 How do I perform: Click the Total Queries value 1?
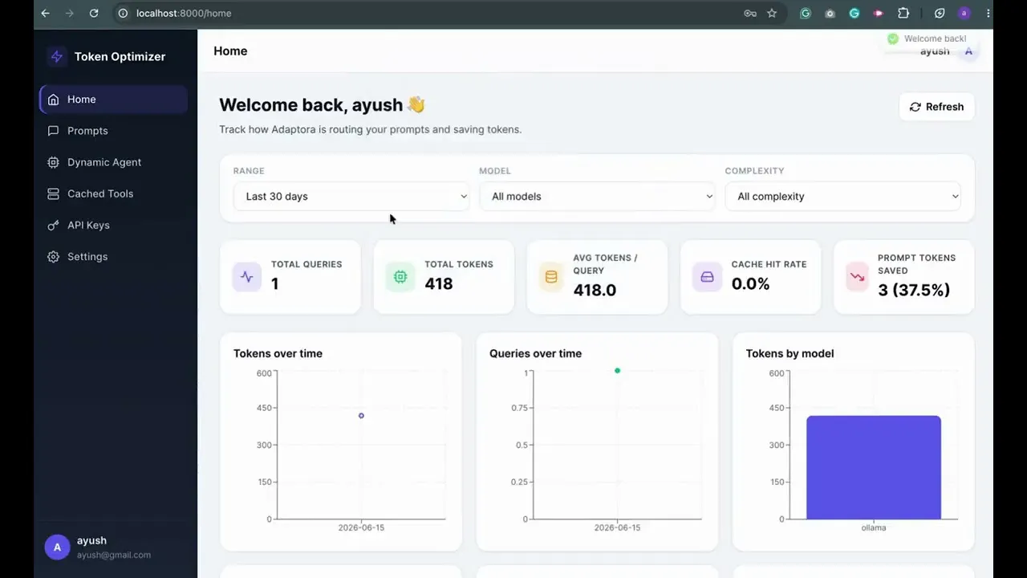pos(275,283)
